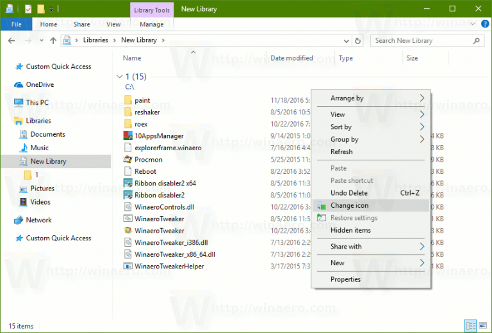This screenshot has width=492, height=333.
Task: Click Libraries in the address breadcrumb
Action: (95, 40)
